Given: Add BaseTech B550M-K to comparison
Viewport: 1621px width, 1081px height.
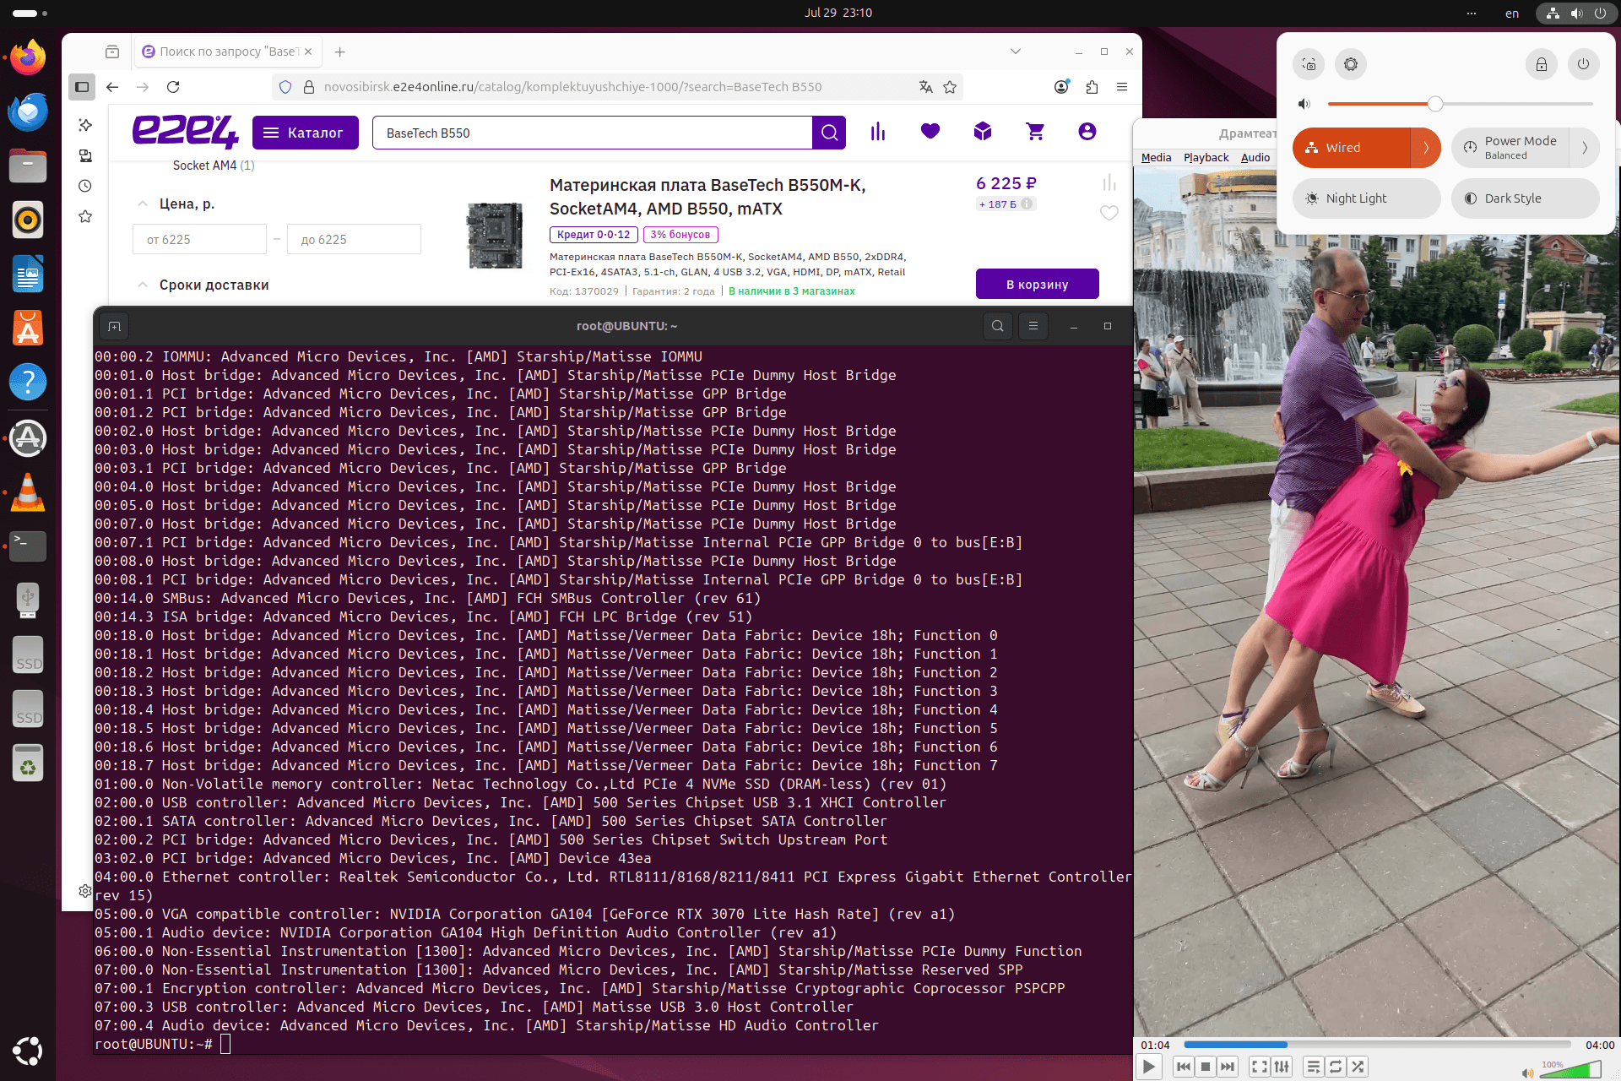Looking at the screenshot, I should pos(1109,182).
